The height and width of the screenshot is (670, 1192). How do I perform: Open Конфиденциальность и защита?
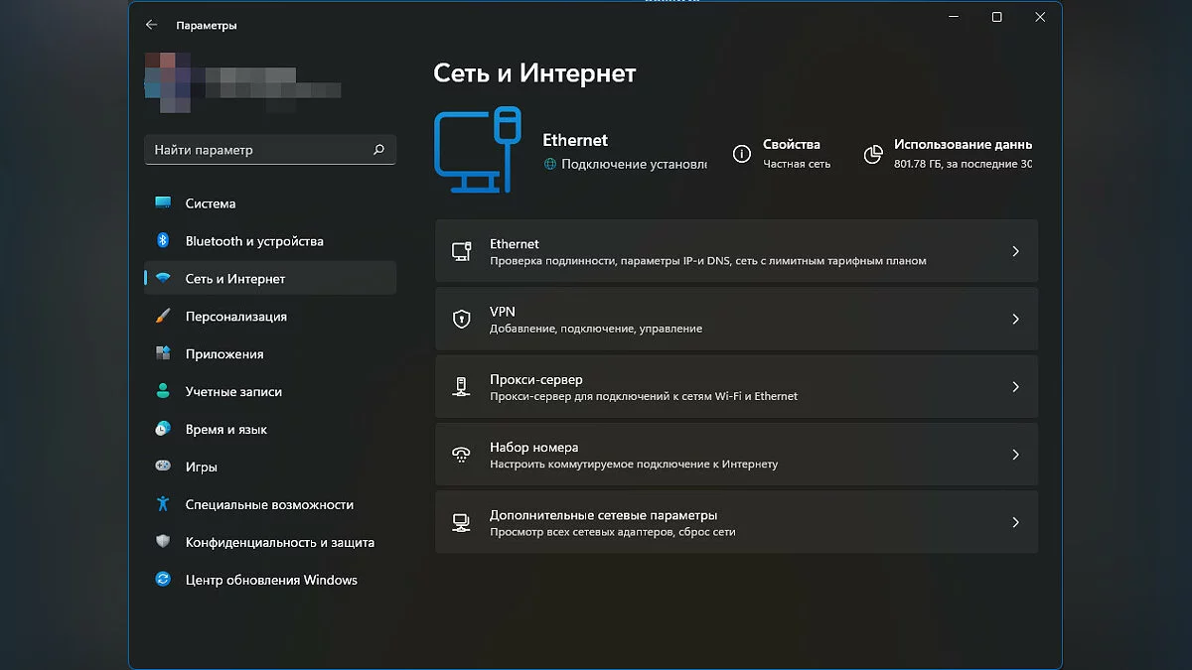click(270, 542)
